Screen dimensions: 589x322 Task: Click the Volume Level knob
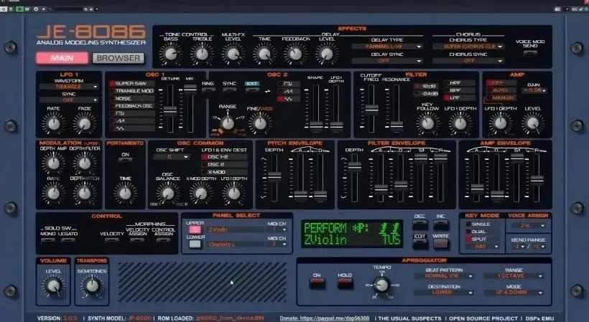pyautogui.click(x=53, y=286)
